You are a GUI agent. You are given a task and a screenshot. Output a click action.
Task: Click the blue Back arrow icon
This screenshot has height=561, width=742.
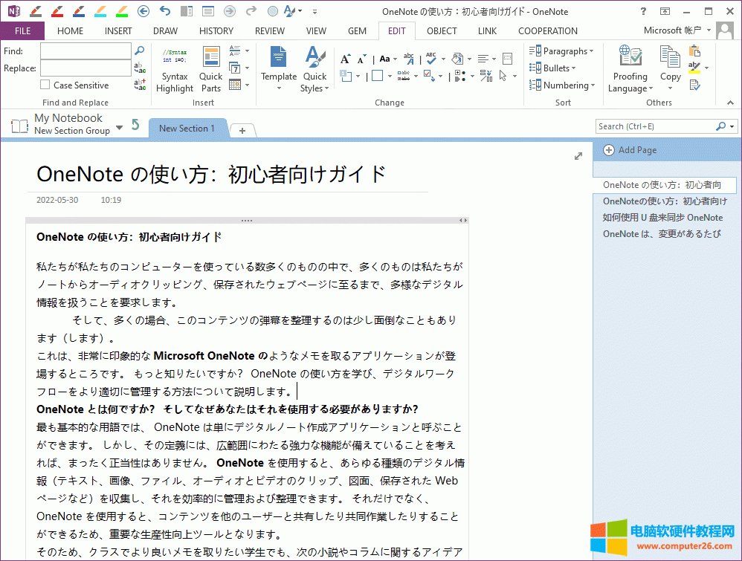[x=143, y=11]
